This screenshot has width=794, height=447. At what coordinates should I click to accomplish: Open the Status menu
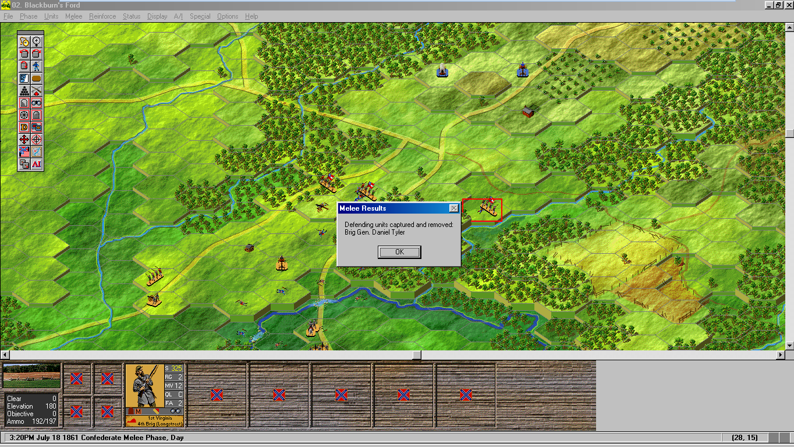(x=132, y=16)
